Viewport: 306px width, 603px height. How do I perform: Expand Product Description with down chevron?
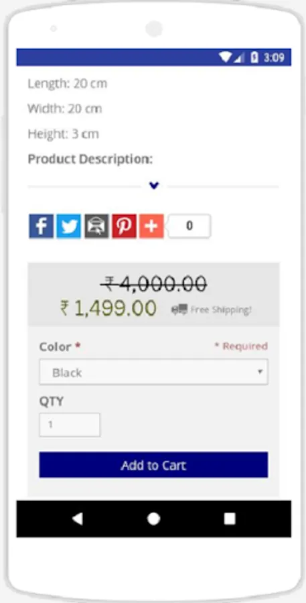pyautogui.click(x=154, y=186)
